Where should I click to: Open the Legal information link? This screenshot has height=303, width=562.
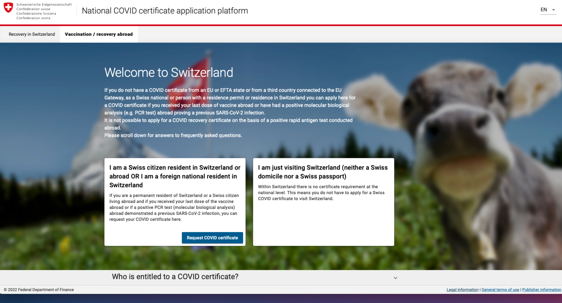[x=462, y=290]
